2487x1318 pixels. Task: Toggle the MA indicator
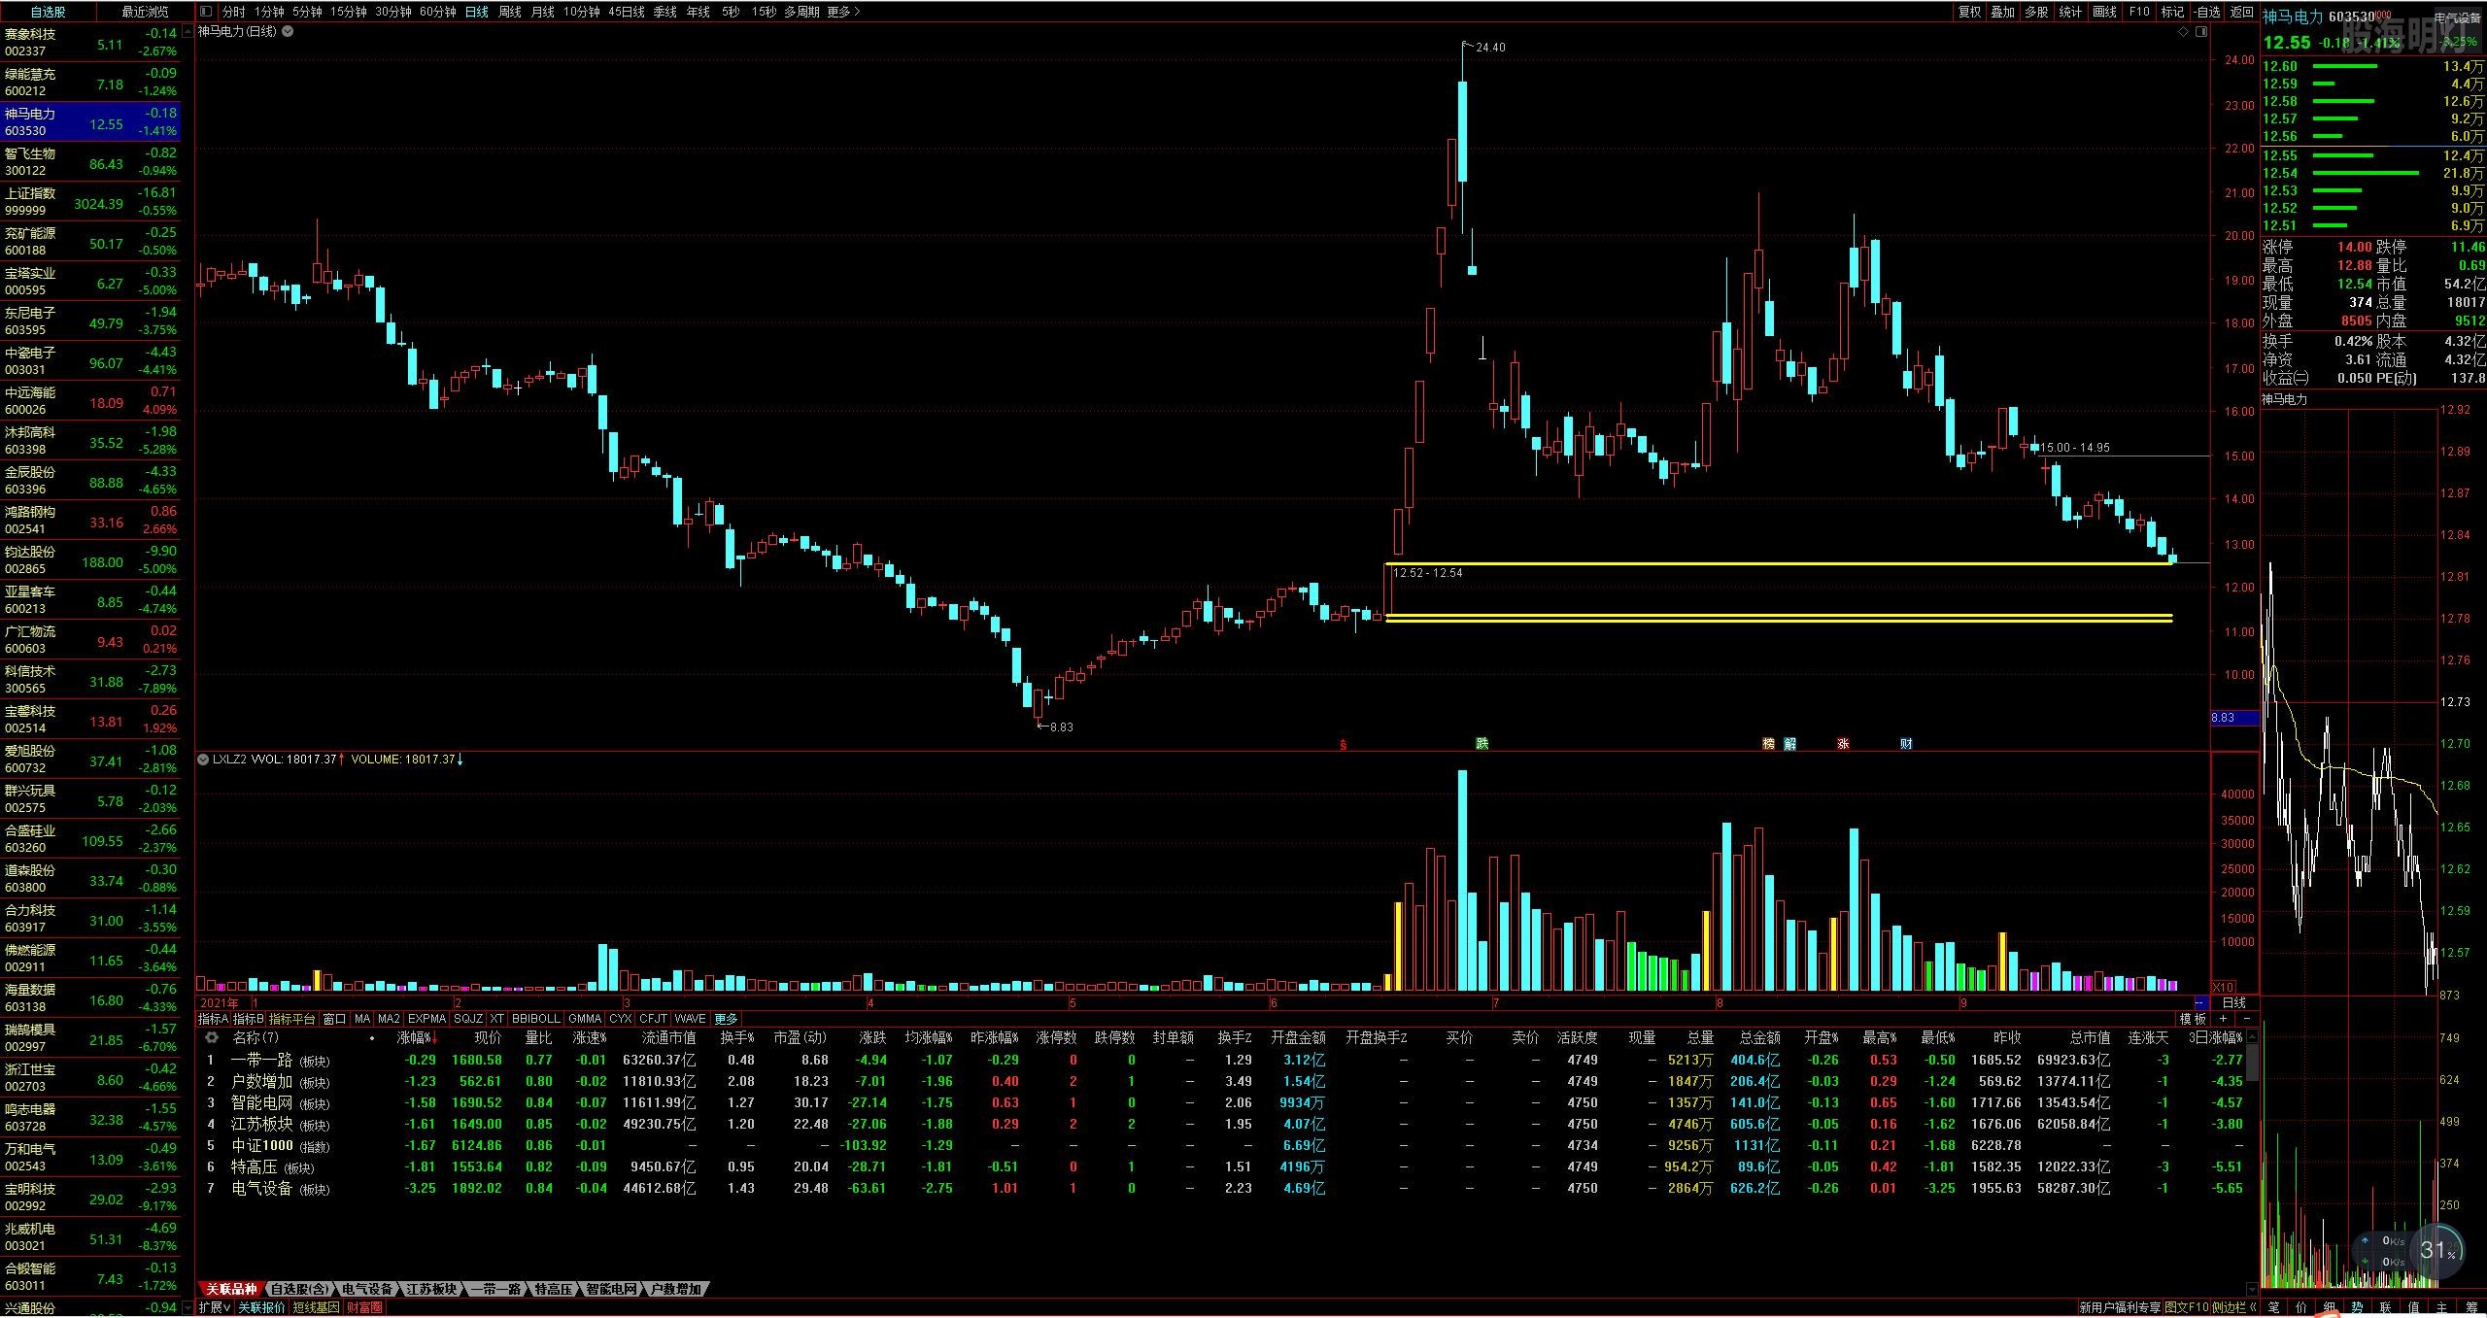362,1019
